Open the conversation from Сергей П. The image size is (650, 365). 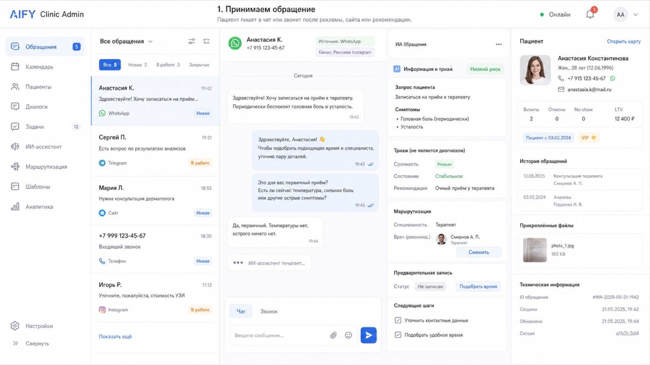click(x=155, y=150)
